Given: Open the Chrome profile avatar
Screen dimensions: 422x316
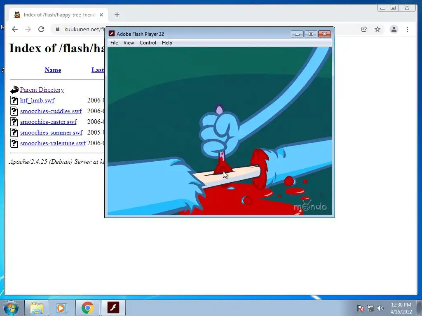Looking at the screenshot, I should tap(394, 29).
